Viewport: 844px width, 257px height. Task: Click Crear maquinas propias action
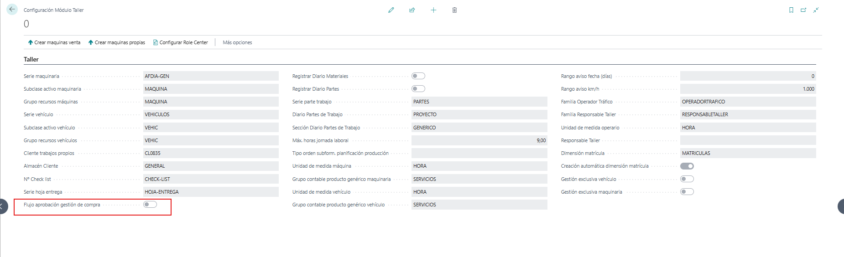[x=117, y=42]
